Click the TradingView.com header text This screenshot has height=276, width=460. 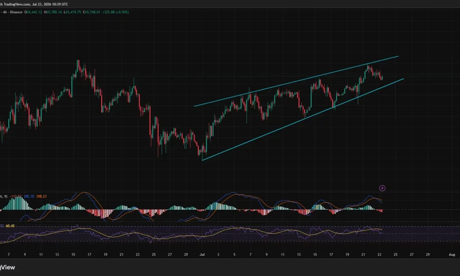click(x=17, y=4)
